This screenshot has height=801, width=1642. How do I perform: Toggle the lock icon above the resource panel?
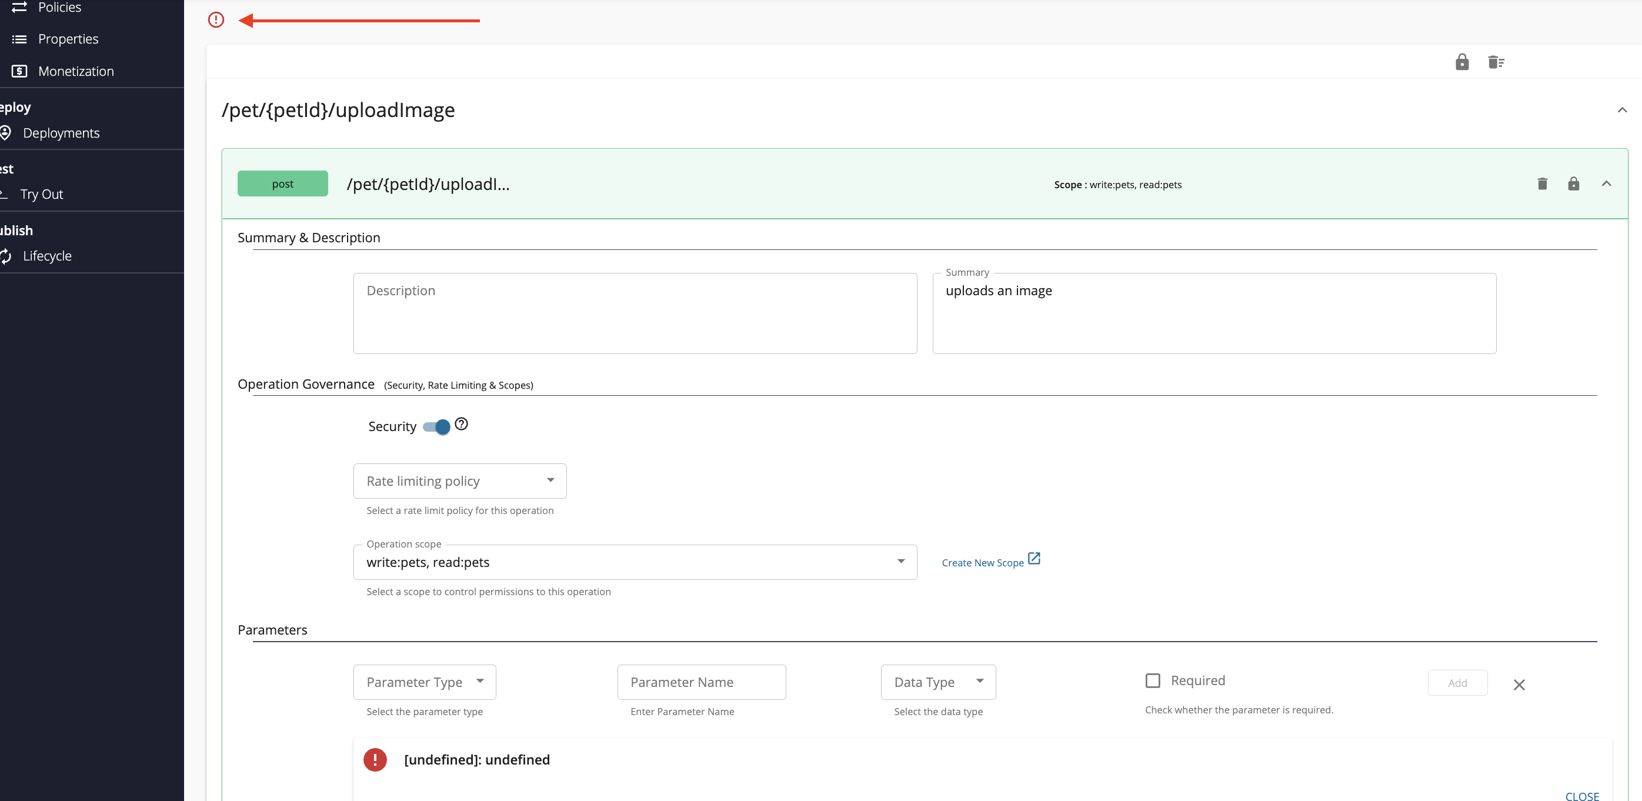tap(1461, 62)
